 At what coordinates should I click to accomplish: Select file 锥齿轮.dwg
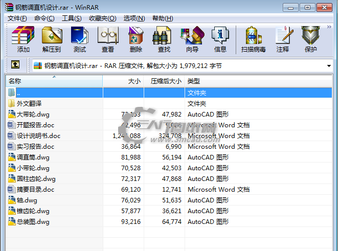169,211
